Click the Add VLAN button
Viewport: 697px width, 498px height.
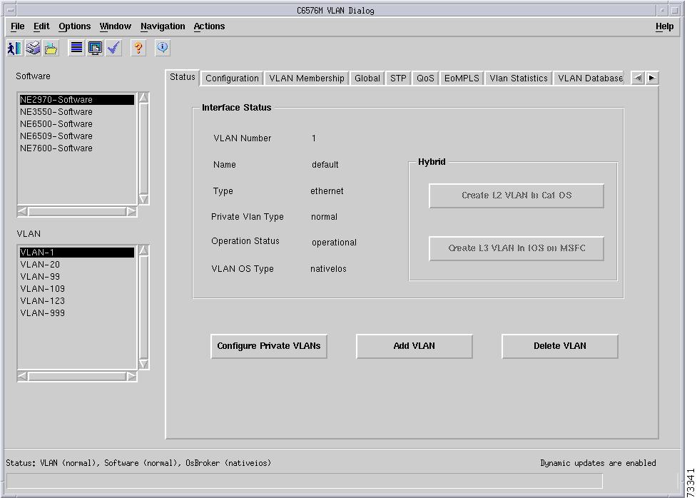coord(414,346)
